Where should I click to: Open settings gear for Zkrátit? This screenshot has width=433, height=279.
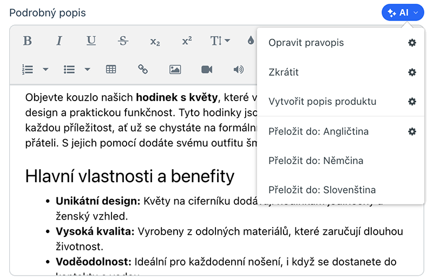pos(412,72)
